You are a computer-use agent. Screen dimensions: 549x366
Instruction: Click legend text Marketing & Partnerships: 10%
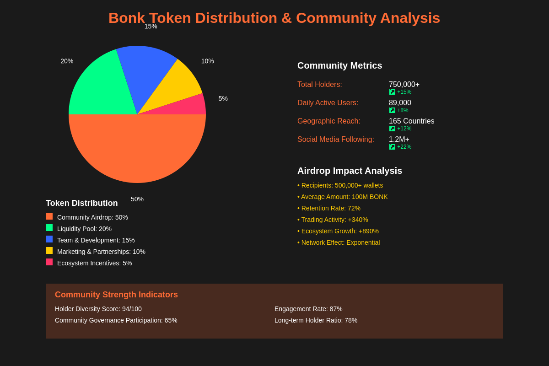point(101,252)
